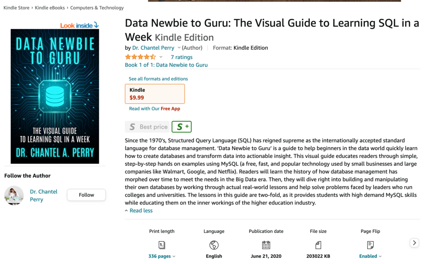Viewport: 430px width, 264px height.
Task: Click the print length pages icon
Action: (162, 245)
